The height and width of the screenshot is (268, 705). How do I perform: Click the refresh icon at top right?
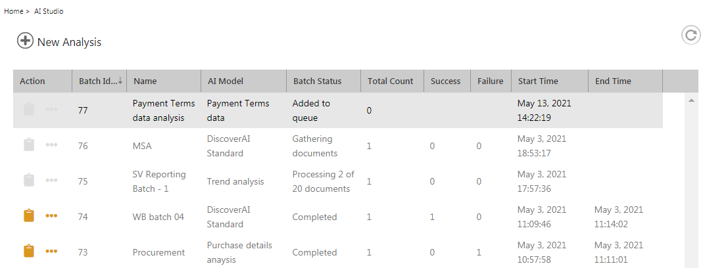pyautogui.click(x=691, y=35)
